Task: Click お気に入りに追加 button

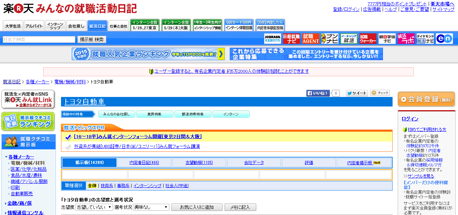Action: click(197, 207)
